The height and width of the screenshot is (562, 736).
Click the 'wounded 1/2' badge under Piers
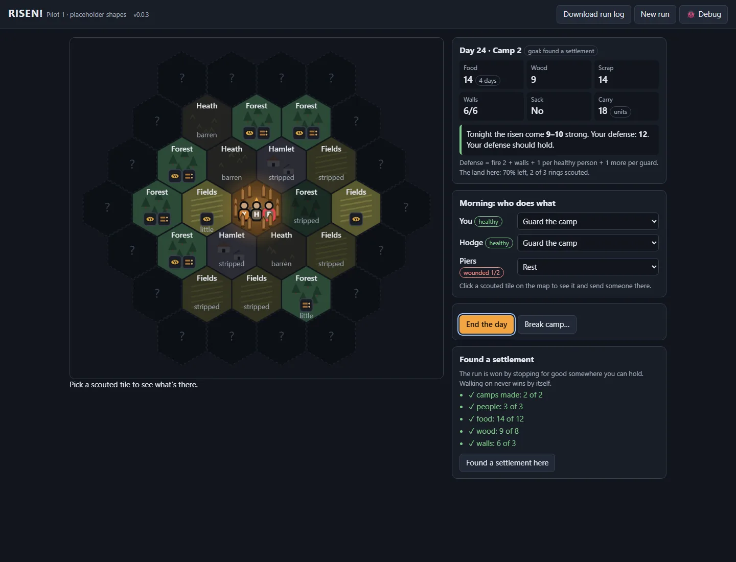(x=481, y=273)
